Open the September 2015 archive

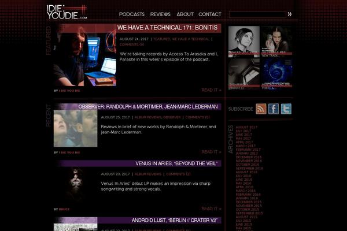(x=250, y=213)
